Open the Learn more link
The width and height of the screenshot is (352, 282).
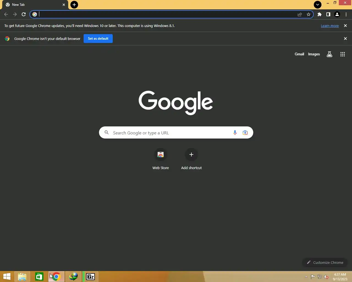pos(330,26)
